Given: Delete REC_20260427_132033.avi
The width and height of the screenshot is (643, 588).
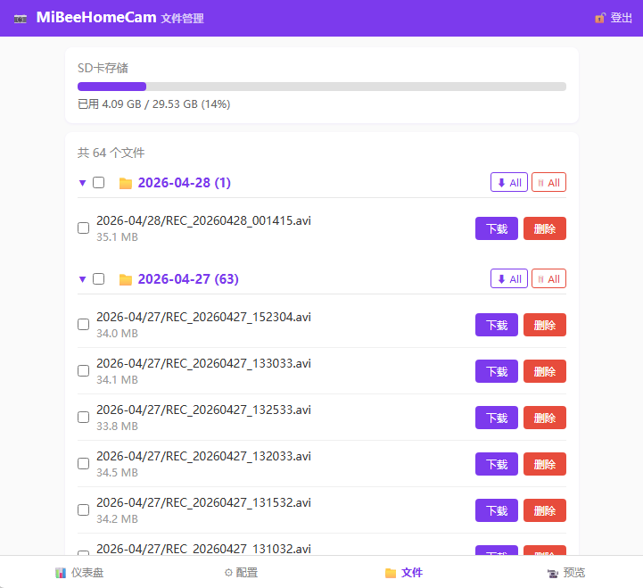Looking at the screenshot, I should click(545, 464).
